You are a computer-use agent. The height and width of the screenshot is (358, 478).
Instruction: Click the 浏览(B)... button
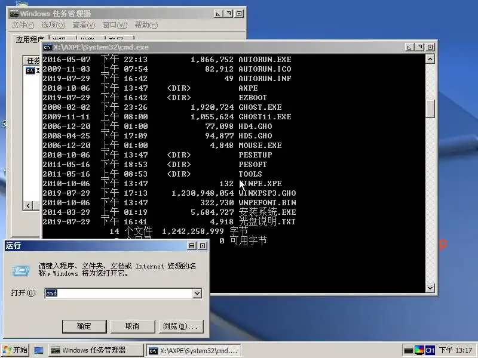[181, 326]
